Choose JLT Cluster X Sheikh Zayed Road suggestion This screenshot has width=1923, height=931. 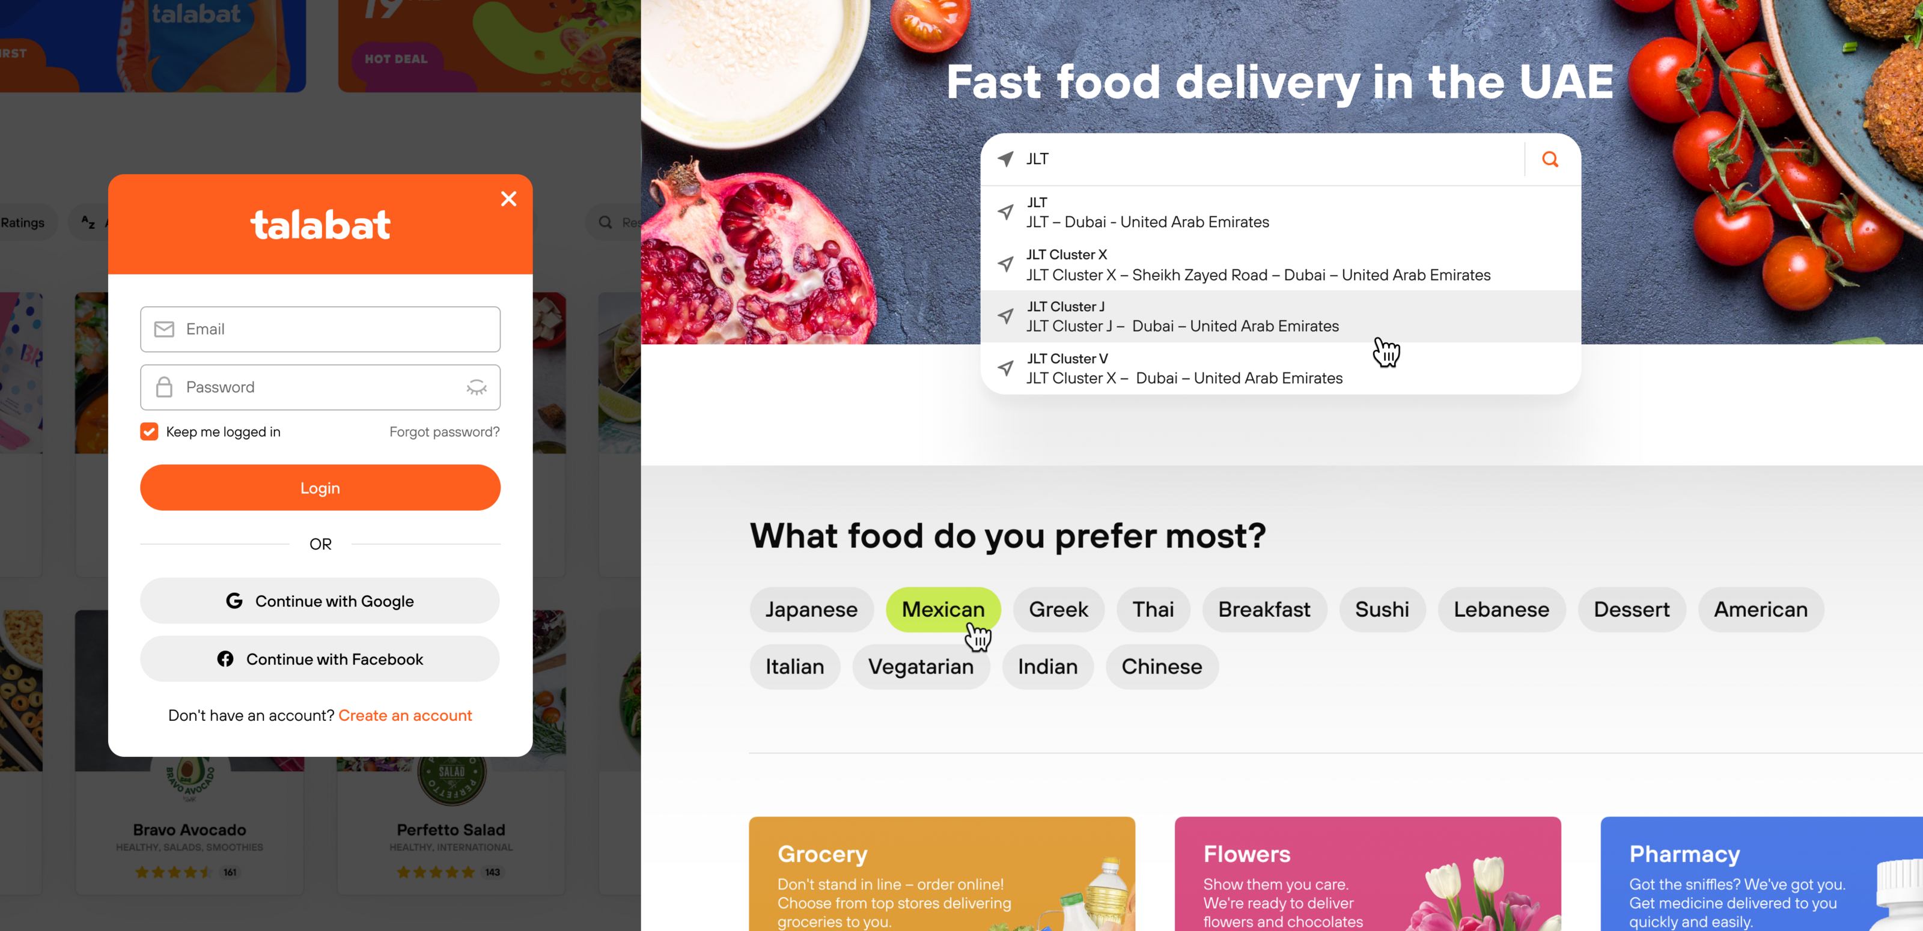tap(1280, 265)
